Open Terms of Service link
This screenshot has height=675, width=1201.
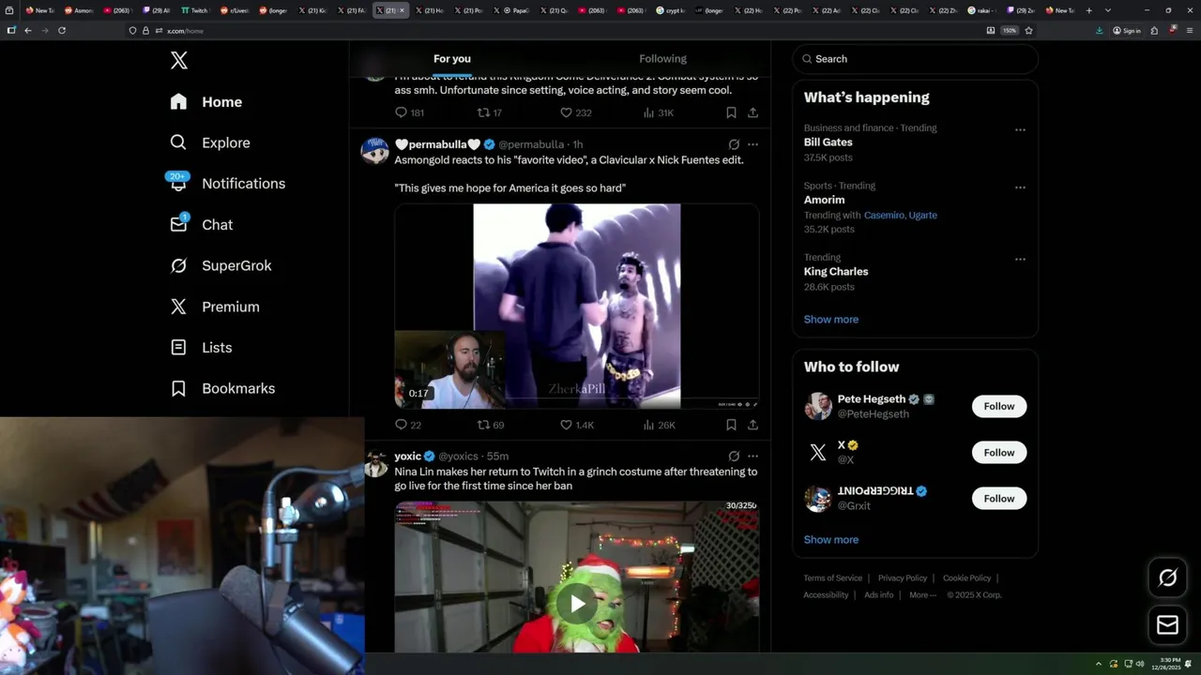833,578
